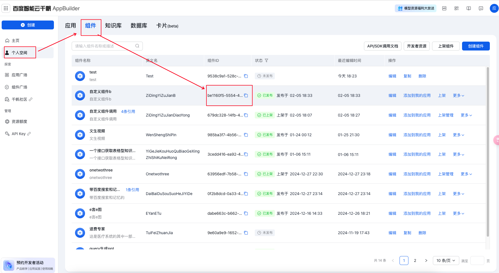The width and height of the screenshot is (499, 273).
Task: Copy component ID 3cedd416-ea92
Action: 246,154
